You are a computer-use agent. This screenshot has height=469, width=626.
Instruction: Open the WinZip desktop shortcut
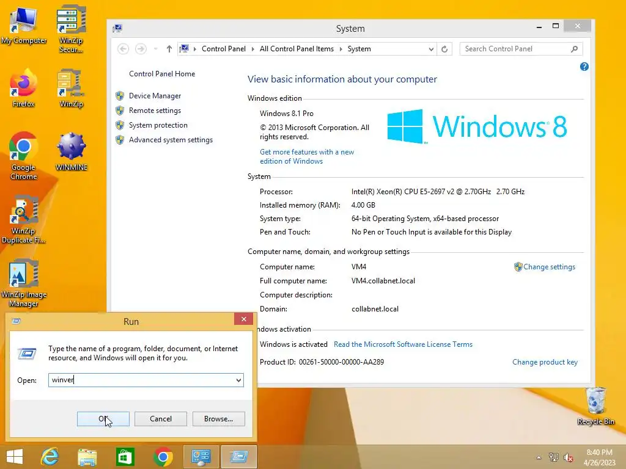pos(71,89)
